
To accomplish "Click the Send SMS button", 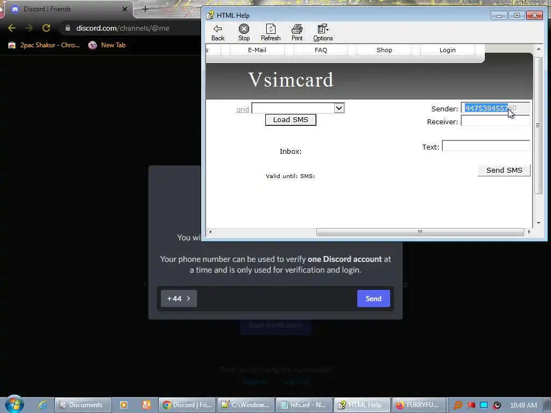I will 504,170.
